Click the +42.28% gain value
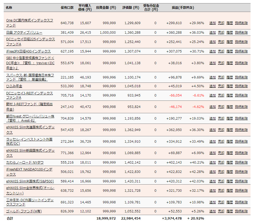 (197, 172)
